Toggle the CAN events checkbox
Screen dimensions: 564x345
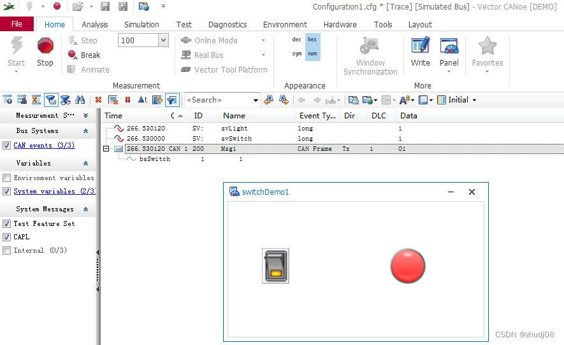(6, 145)
